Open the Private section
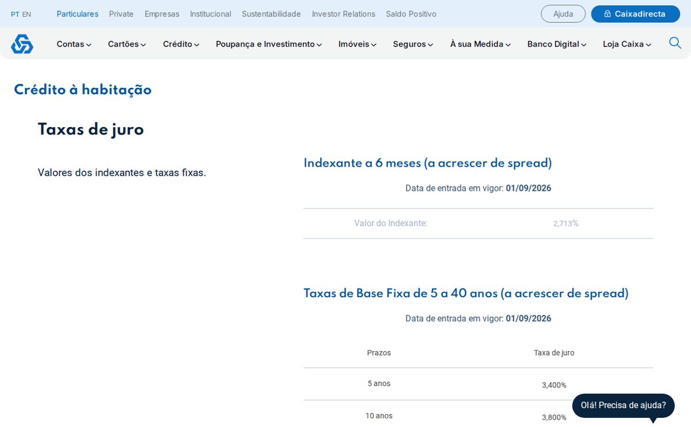 click(x=121, y=14)
